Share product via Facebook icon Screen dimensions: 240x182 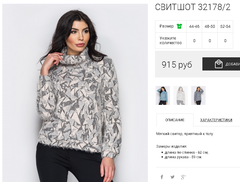(162, 177)
